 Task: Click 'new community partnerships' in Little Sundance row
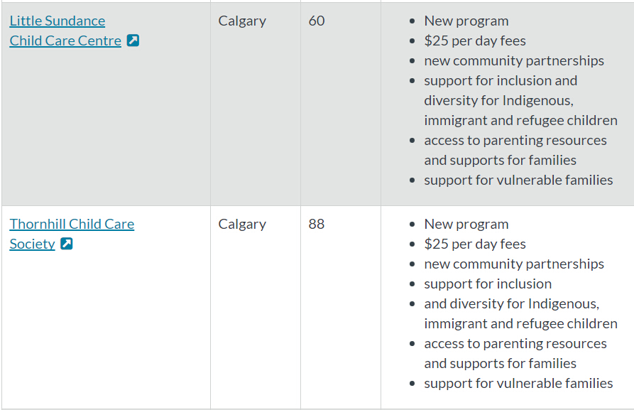click(514, 60)
